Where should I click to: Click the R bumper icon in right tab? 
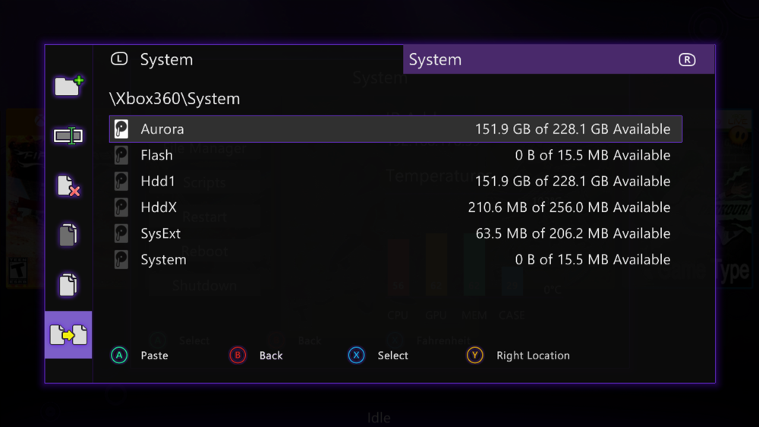click(687, 59)
